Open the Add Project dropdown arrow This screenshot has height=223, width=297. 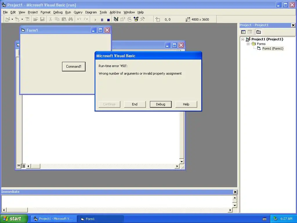[x=12, y=19]
